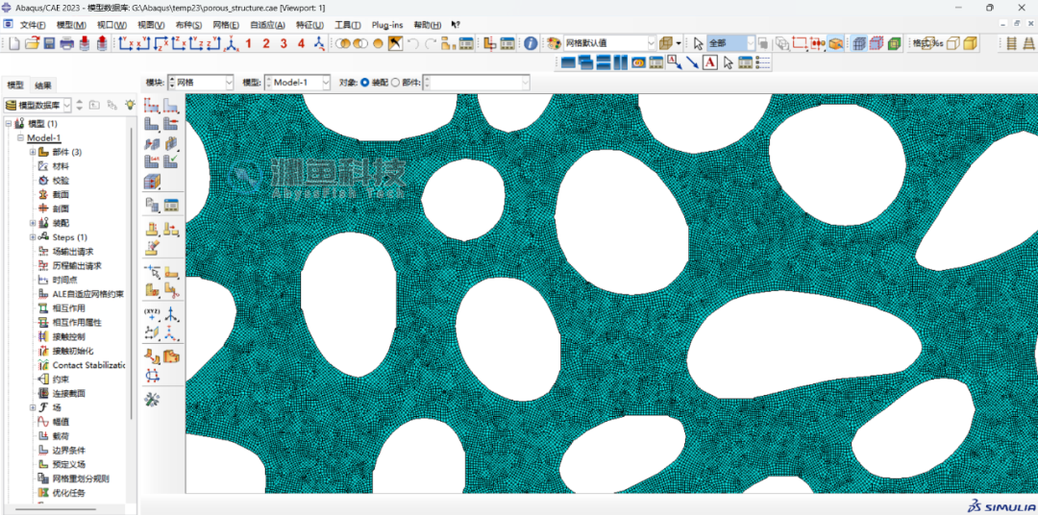Screen dimensions: 1038x515
Task: Expand the 部件 (3) tree node
Action: [32, 152]
